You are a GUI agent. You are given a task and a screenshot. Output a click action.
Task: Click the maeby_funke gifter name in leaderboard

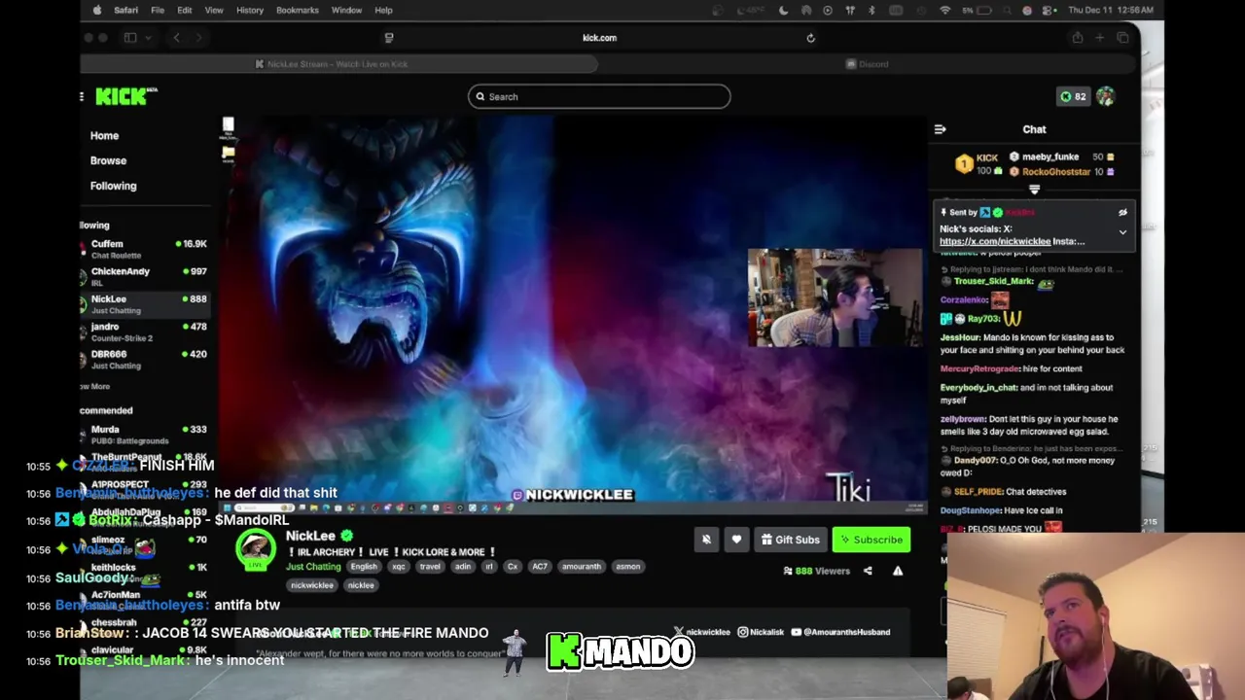(1050, 157)
